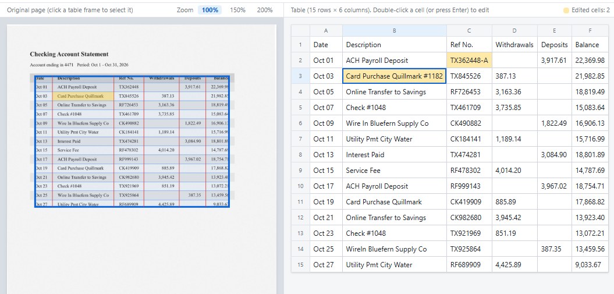Select date cell Oct 25

[x=326, y=249]
